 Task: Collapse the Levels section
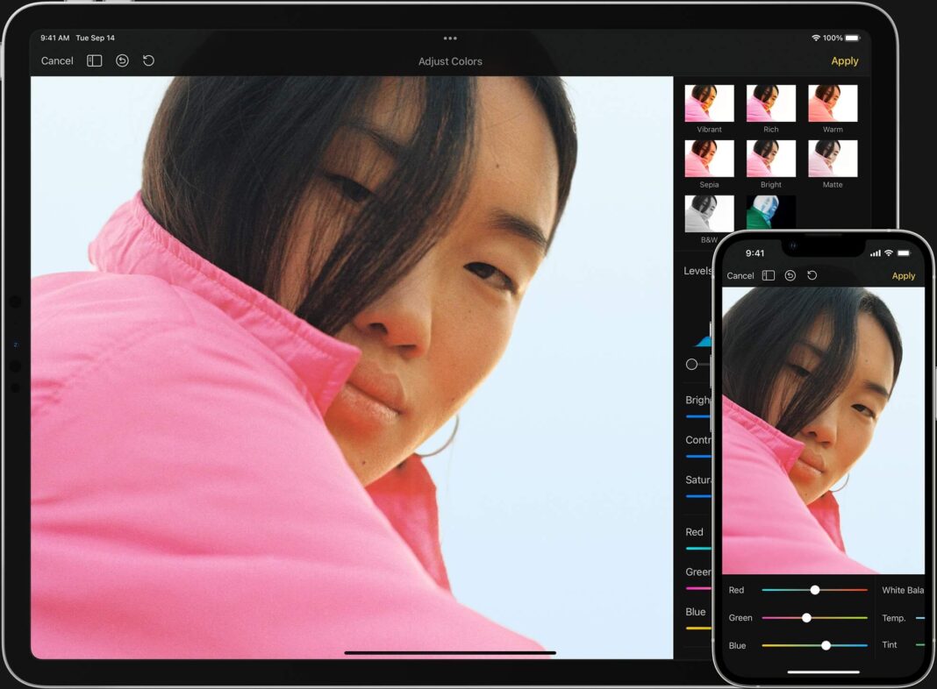(x=697, y=271)
